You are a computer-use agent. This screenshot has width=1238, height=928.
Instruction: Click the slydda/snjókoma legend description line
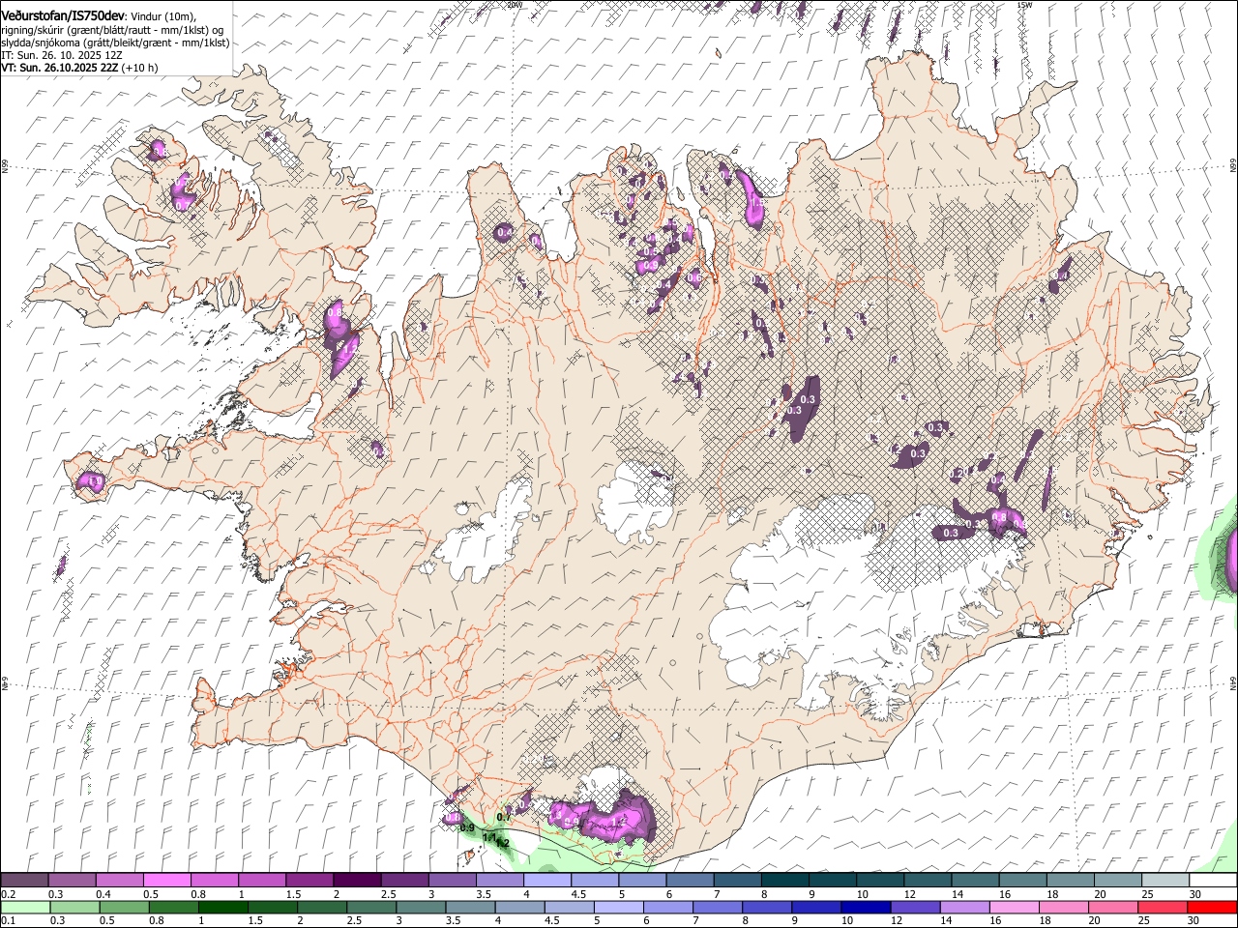[x=115, y=43]
